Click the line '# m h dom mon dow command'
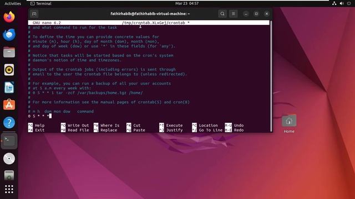 click(x=60, y=112)
